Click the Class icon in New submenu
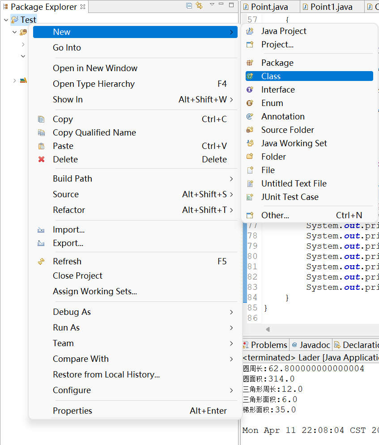The height and width of the screenshot is (445, 379). click(250, 76)
